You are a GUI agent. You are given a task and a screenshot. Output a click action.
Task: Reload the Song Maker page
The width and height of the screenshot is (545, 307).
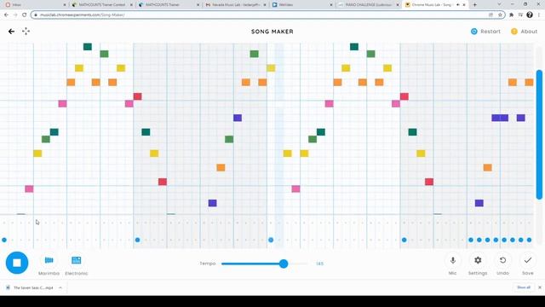coord(25,15)
